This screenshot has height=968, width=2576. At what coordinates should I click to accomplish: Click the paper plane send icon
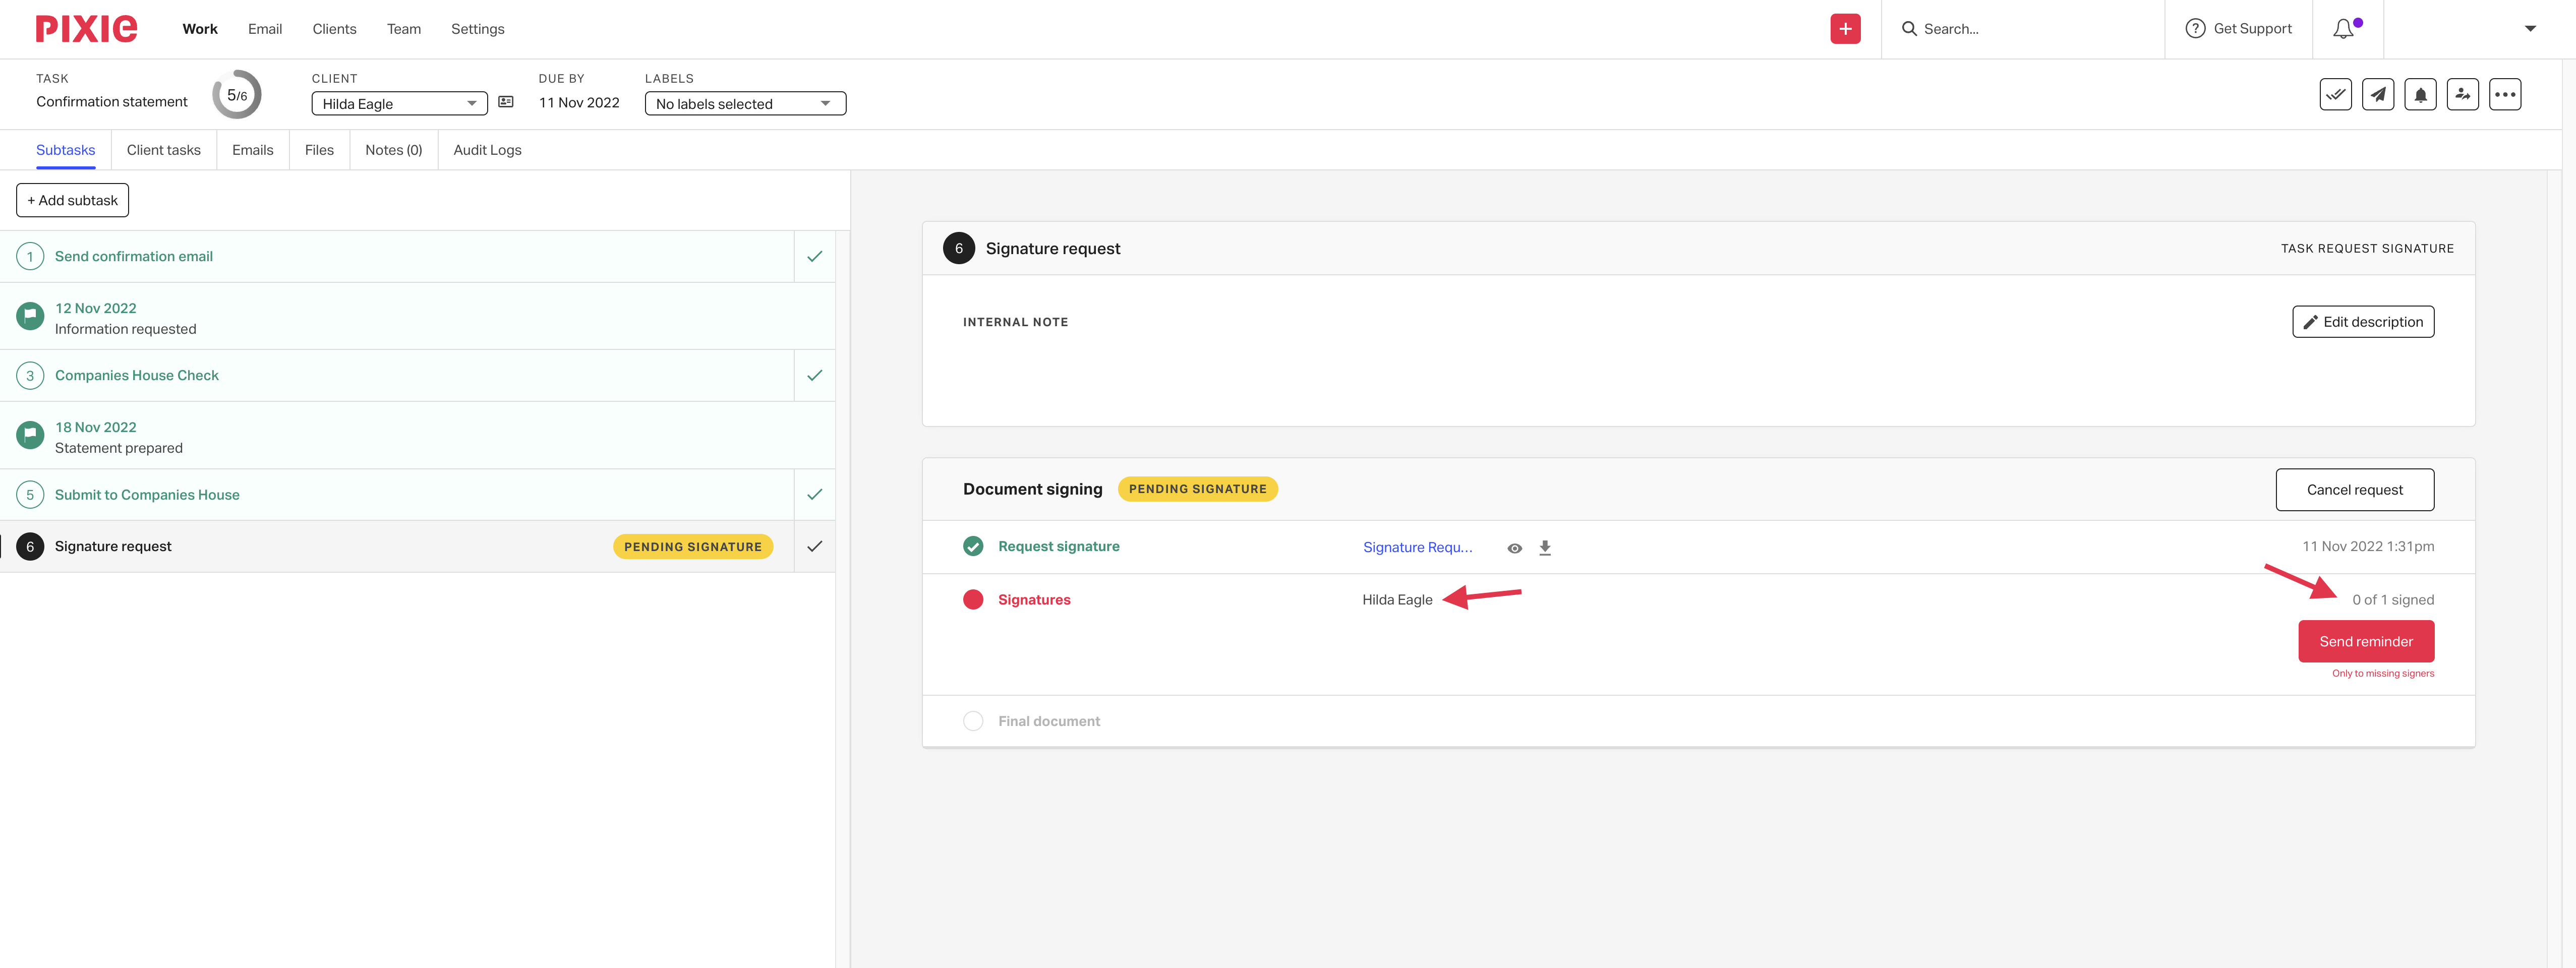coord(2377,95)
